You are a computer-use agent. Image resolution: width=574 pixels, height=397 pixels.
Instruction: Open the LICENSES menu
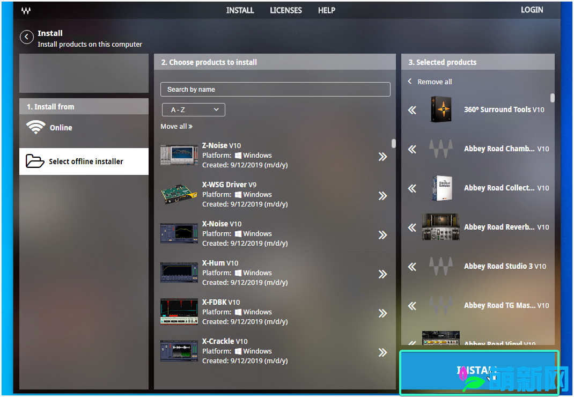point(286,10)
